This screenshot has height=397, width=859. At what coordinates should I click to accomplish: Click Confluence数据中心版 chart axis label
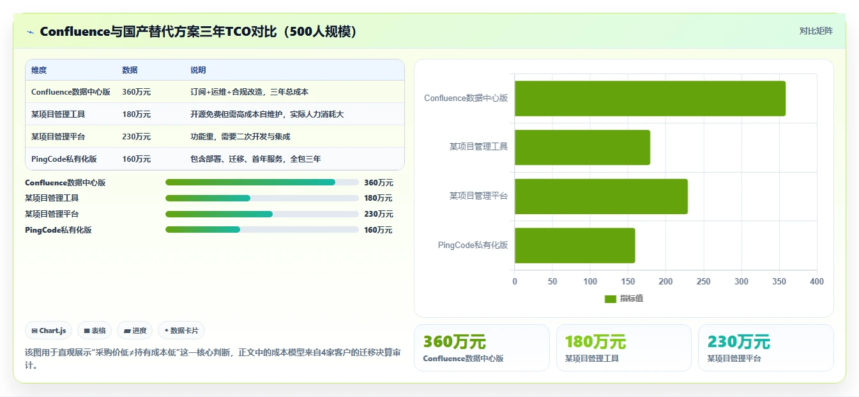point(466,98)
